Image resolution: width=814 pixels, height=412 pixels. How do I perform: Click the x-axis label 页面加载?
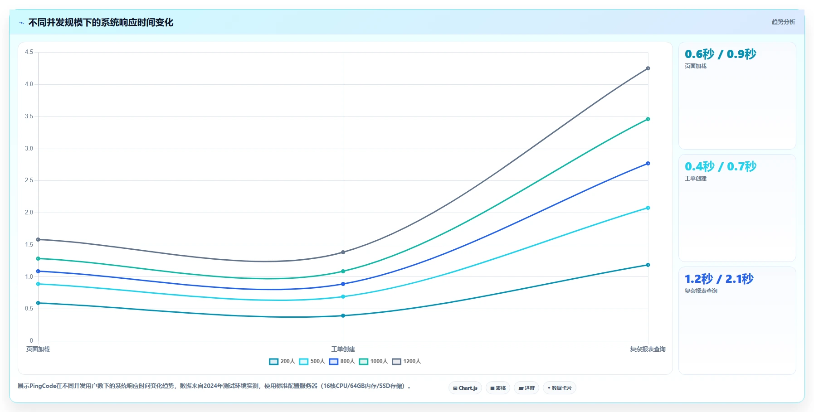pyautogui.click(x=38, y=349)
